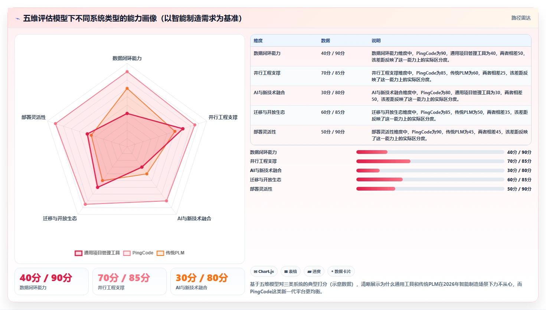Click the 70分 / 85分 data card
546x310 pixels.
click(x=130, y=281)
